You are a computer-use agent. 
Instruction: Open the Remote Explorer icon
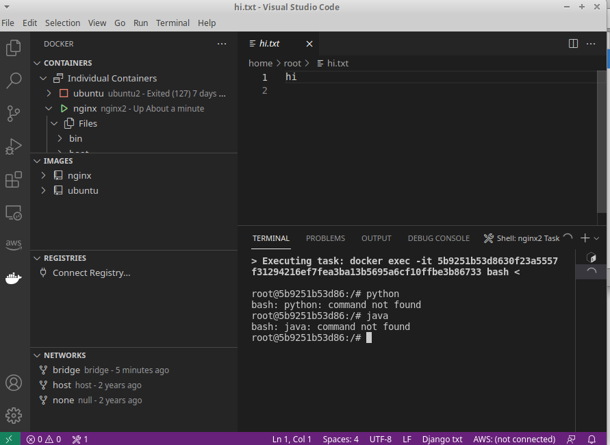pyautogui.click(x=14, y=213)
